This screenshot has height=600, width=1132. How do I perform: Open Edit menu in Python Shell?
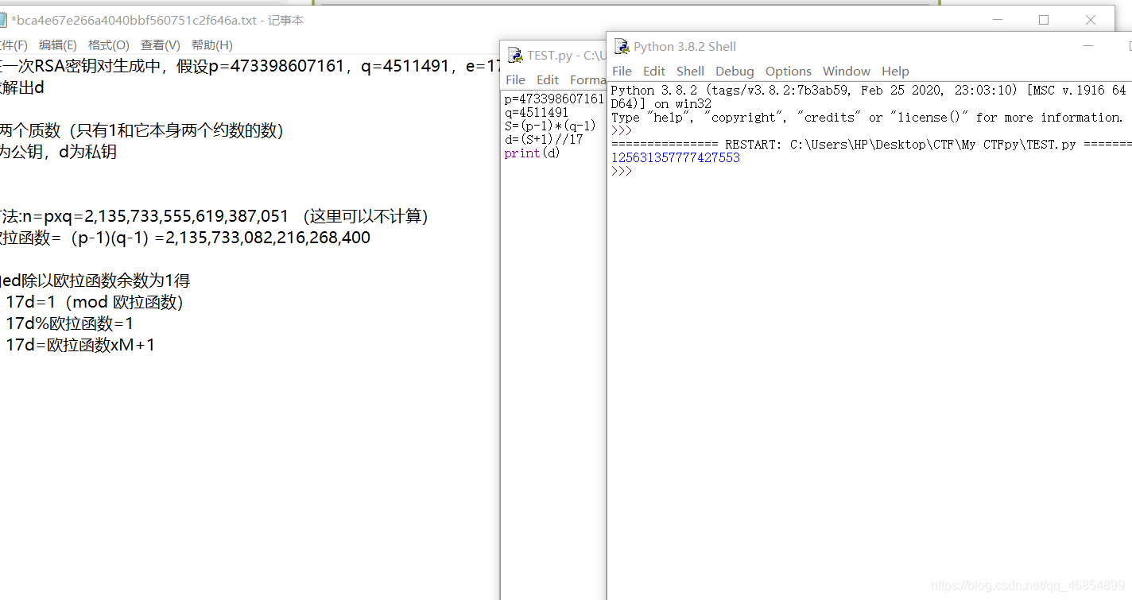pyautogui.click(x=654, y=71)
